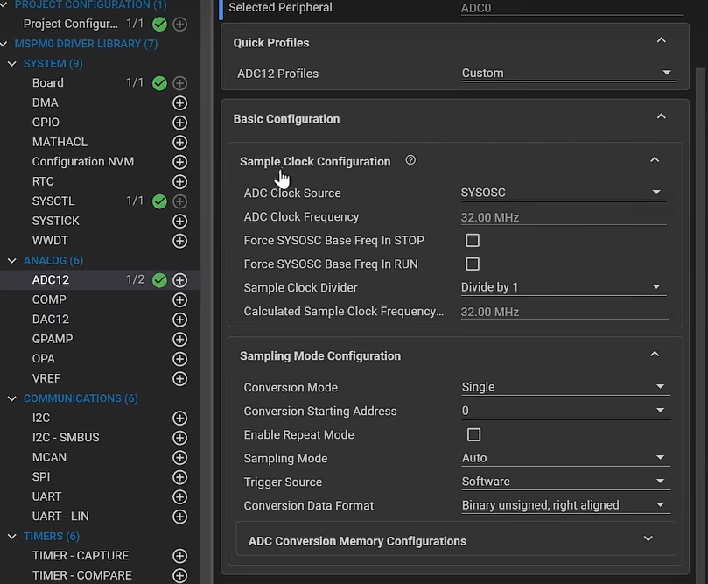Enable Force SYSOSC Base Freq In RUN
Viewport: 708px width, 584px height.
tap(473, 264)
